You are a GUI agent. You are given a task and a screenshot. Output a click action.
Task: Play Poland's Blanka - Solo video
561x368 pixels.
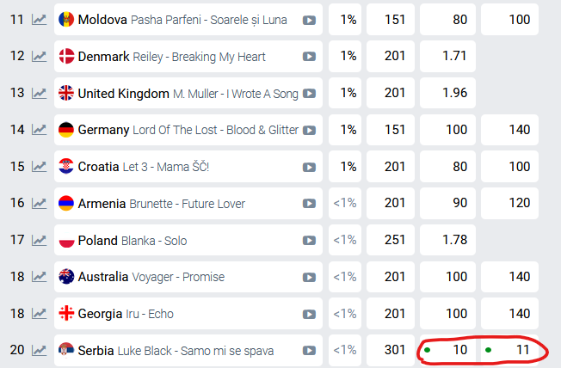point(309,241)
